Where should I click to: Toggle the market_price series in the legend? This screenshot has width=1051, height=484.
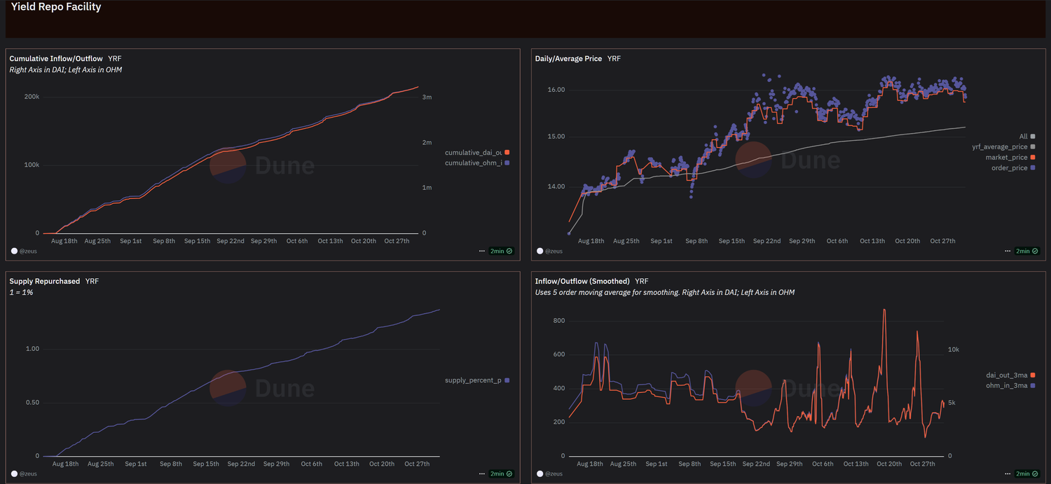(x=1006, y=158)
